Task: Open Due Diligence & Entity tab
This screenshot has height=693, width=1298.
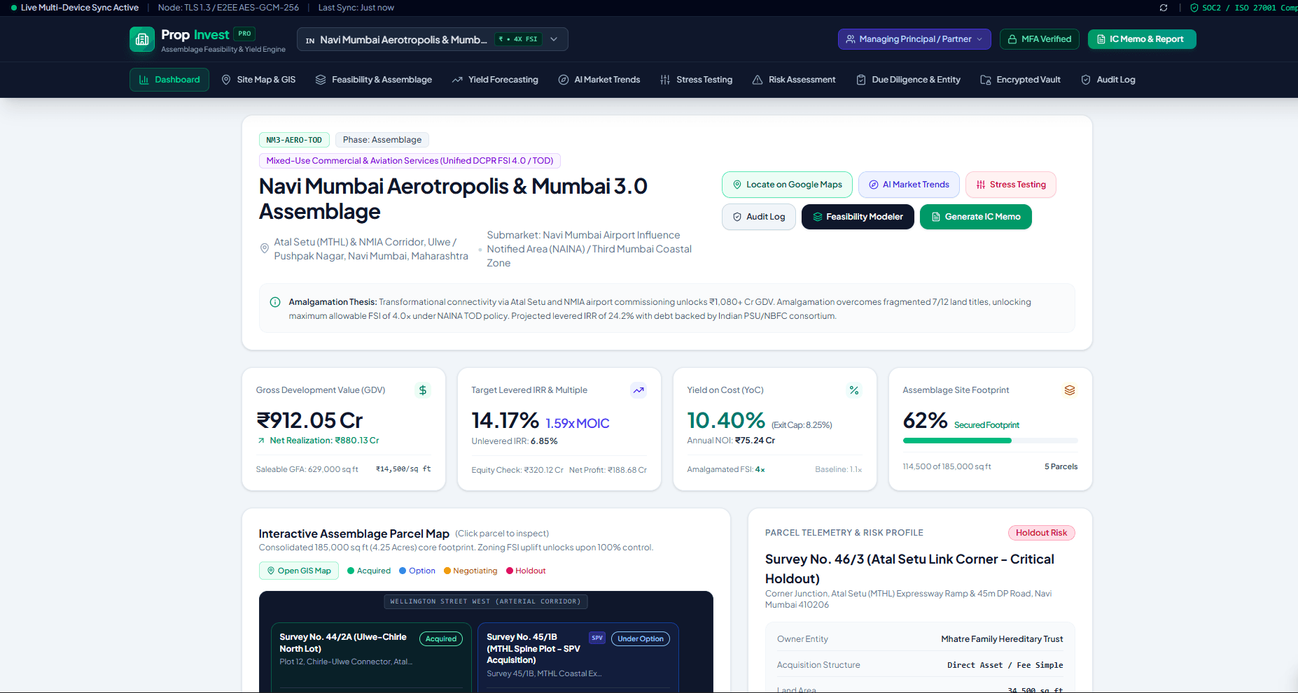Action: 909,80
